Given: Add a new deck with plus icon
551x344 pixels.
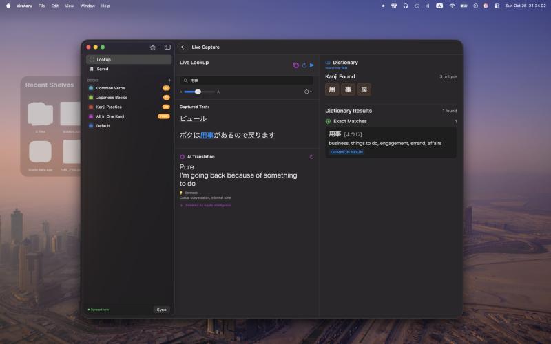Looking at the screenshot, I should [169, 80].
